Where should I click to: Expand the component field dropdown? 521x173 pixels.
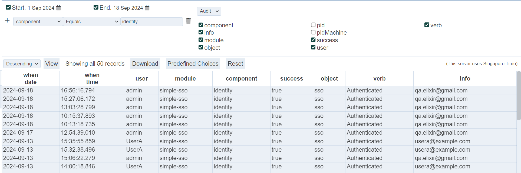(38, 22)
